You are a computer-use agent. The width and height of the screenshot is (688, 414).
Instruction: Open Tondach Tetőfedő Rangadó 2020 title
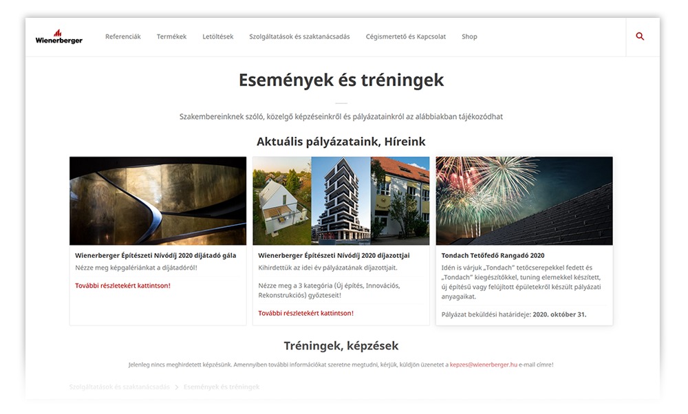tap(493, 255)
